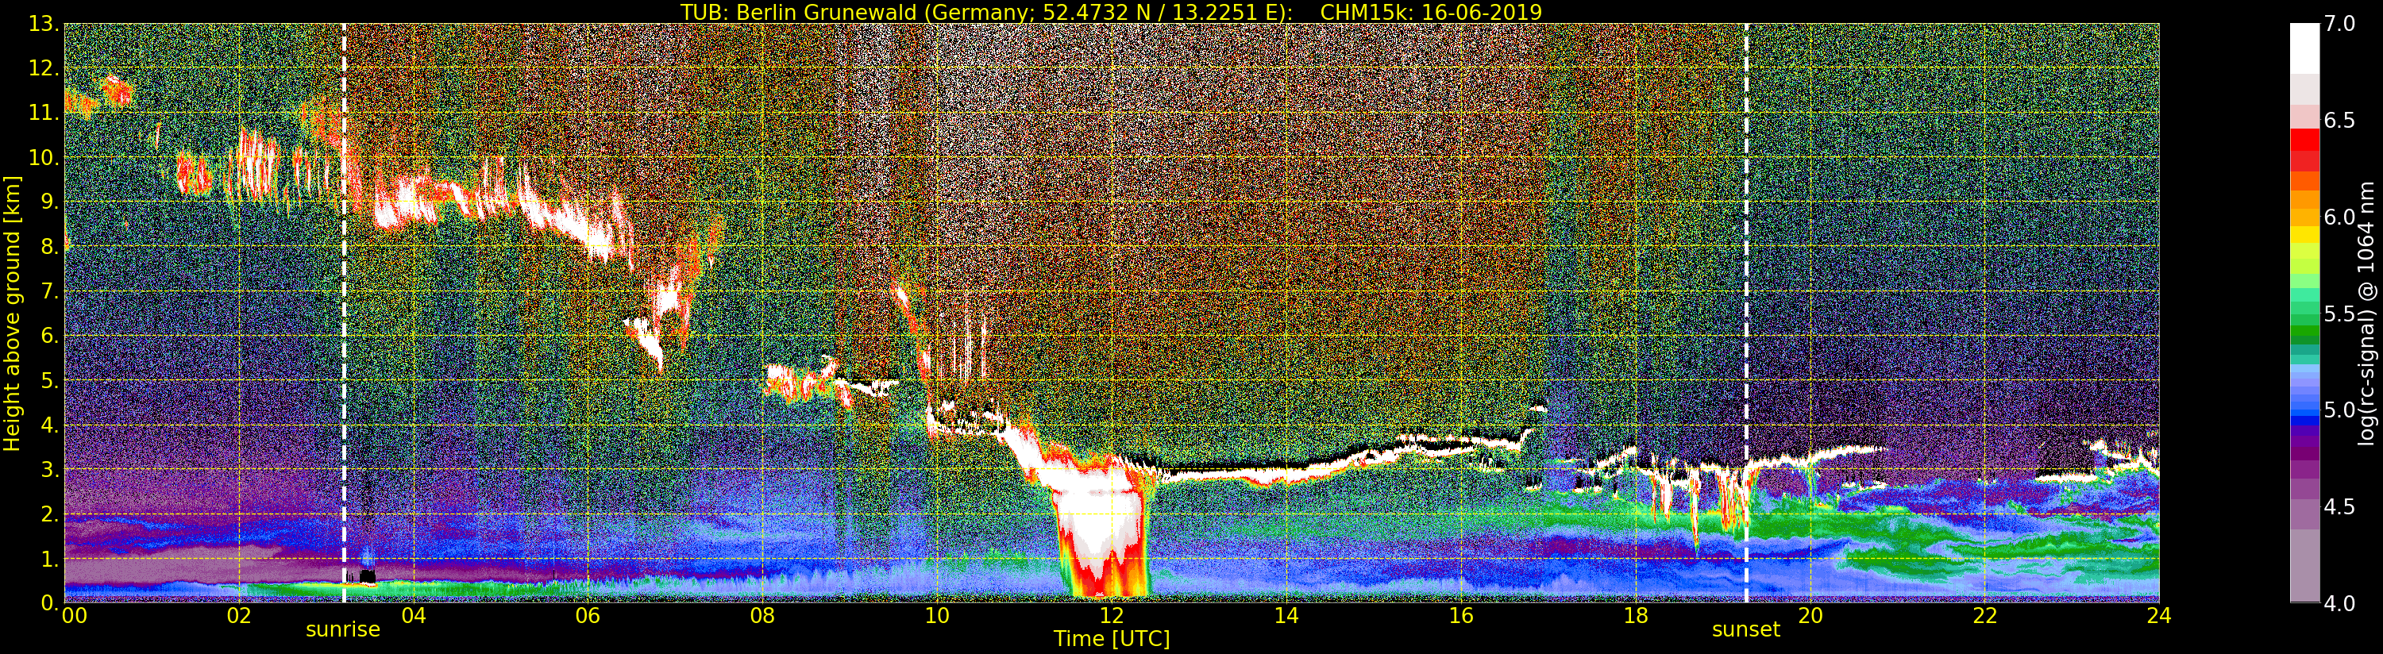2383x654 pixels.
Task: Click the height axis tick '7.'
Action: 50,291
